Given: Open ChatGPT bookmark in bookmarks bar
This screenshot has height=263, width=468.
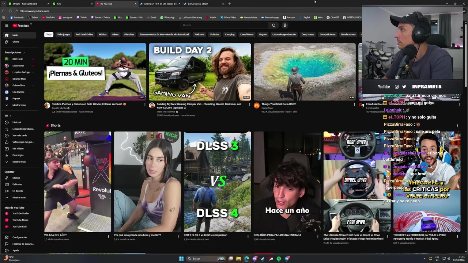Looking at the screenshot, I should tap(333, 17).
